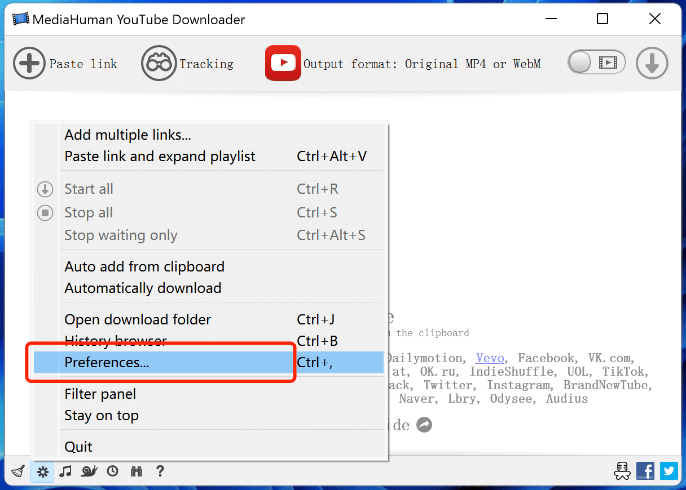Image resolution: width=686 pixels, height=490 pixels.
Task: Click the Start all download arrow button
Action: (x=652, y=63)
